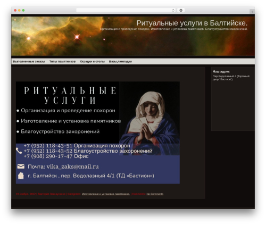Click the email vika_zaks@mail.ru text

click(x=72, y=166)
